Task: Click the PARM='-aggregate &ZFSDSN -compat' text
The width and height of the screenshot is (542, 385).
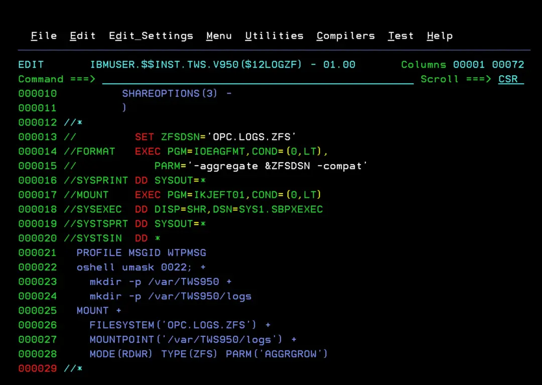Action: [260, 166]
